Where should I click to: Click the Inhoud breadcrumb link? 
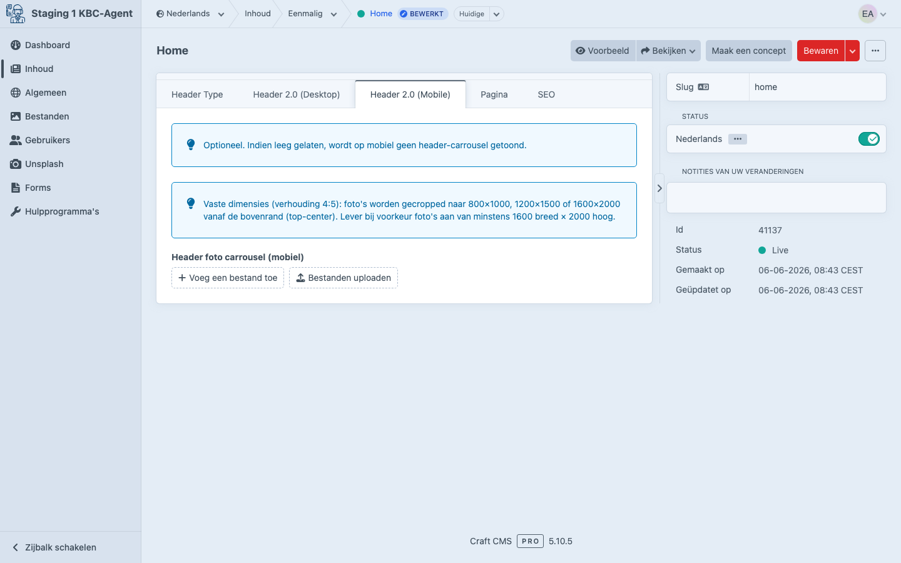click(258, 14)
